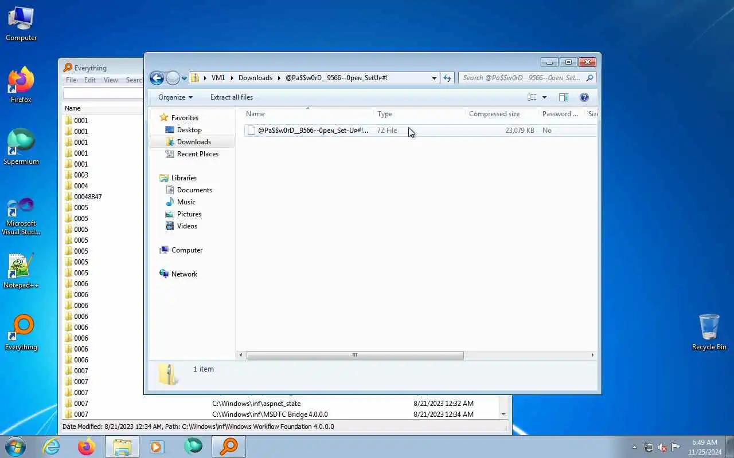Screen dimensions: 734x458
Task: Open the view options dropdown arrow
Action: (544, 97)
